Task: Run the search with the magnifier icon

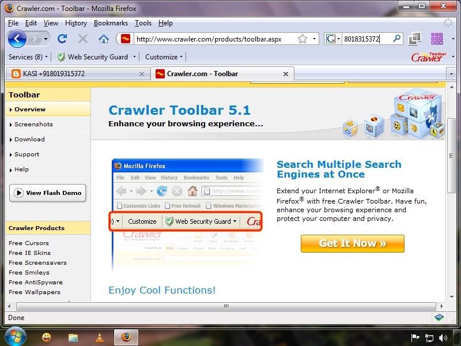Action: (x=396, y=38)
